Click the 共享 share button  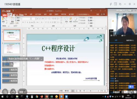pyautogui.click(x=103, y=14)
